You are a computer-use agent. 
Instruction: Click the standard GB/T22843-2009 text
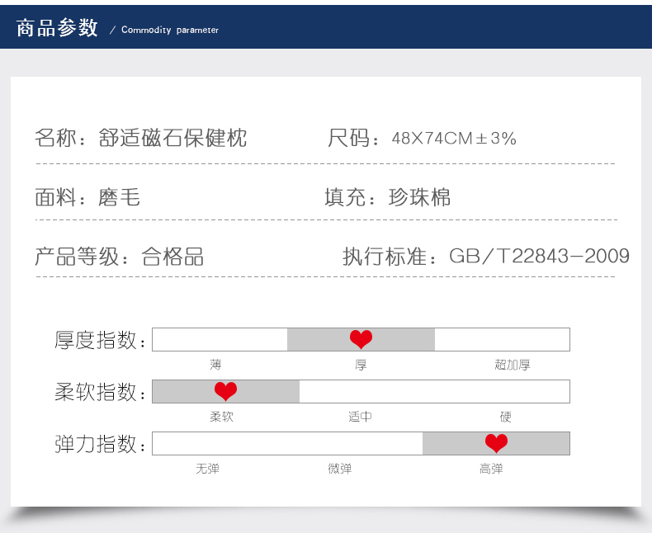point(539,256)
